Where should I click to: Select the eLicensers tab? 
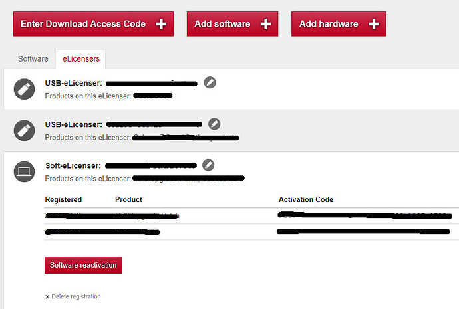(81, 59)
